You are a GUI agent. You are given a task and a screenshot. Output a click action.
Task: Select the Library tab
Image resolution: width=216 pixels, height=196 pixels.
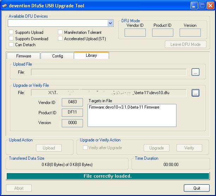click(x=91, y=55)
